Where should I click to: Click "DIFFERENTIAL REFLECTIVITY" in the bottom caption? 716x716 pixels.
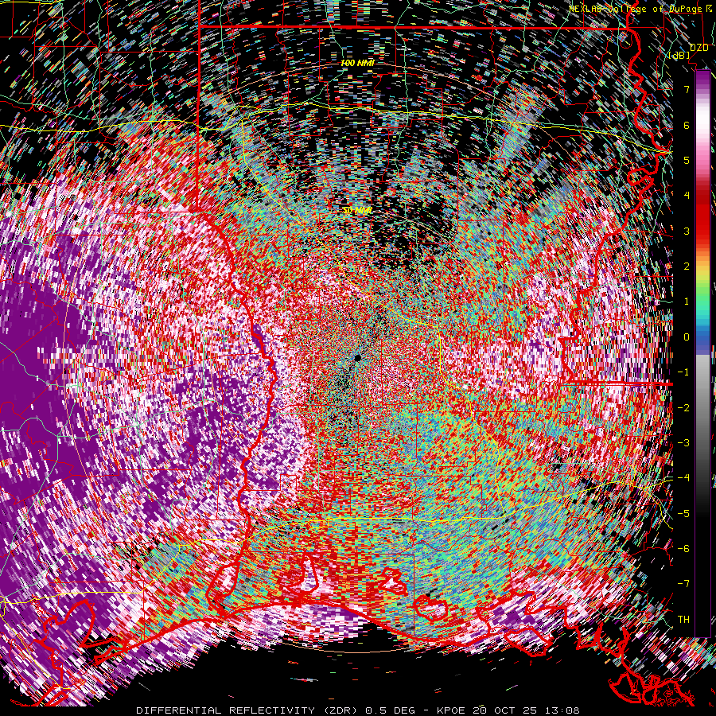226,710
